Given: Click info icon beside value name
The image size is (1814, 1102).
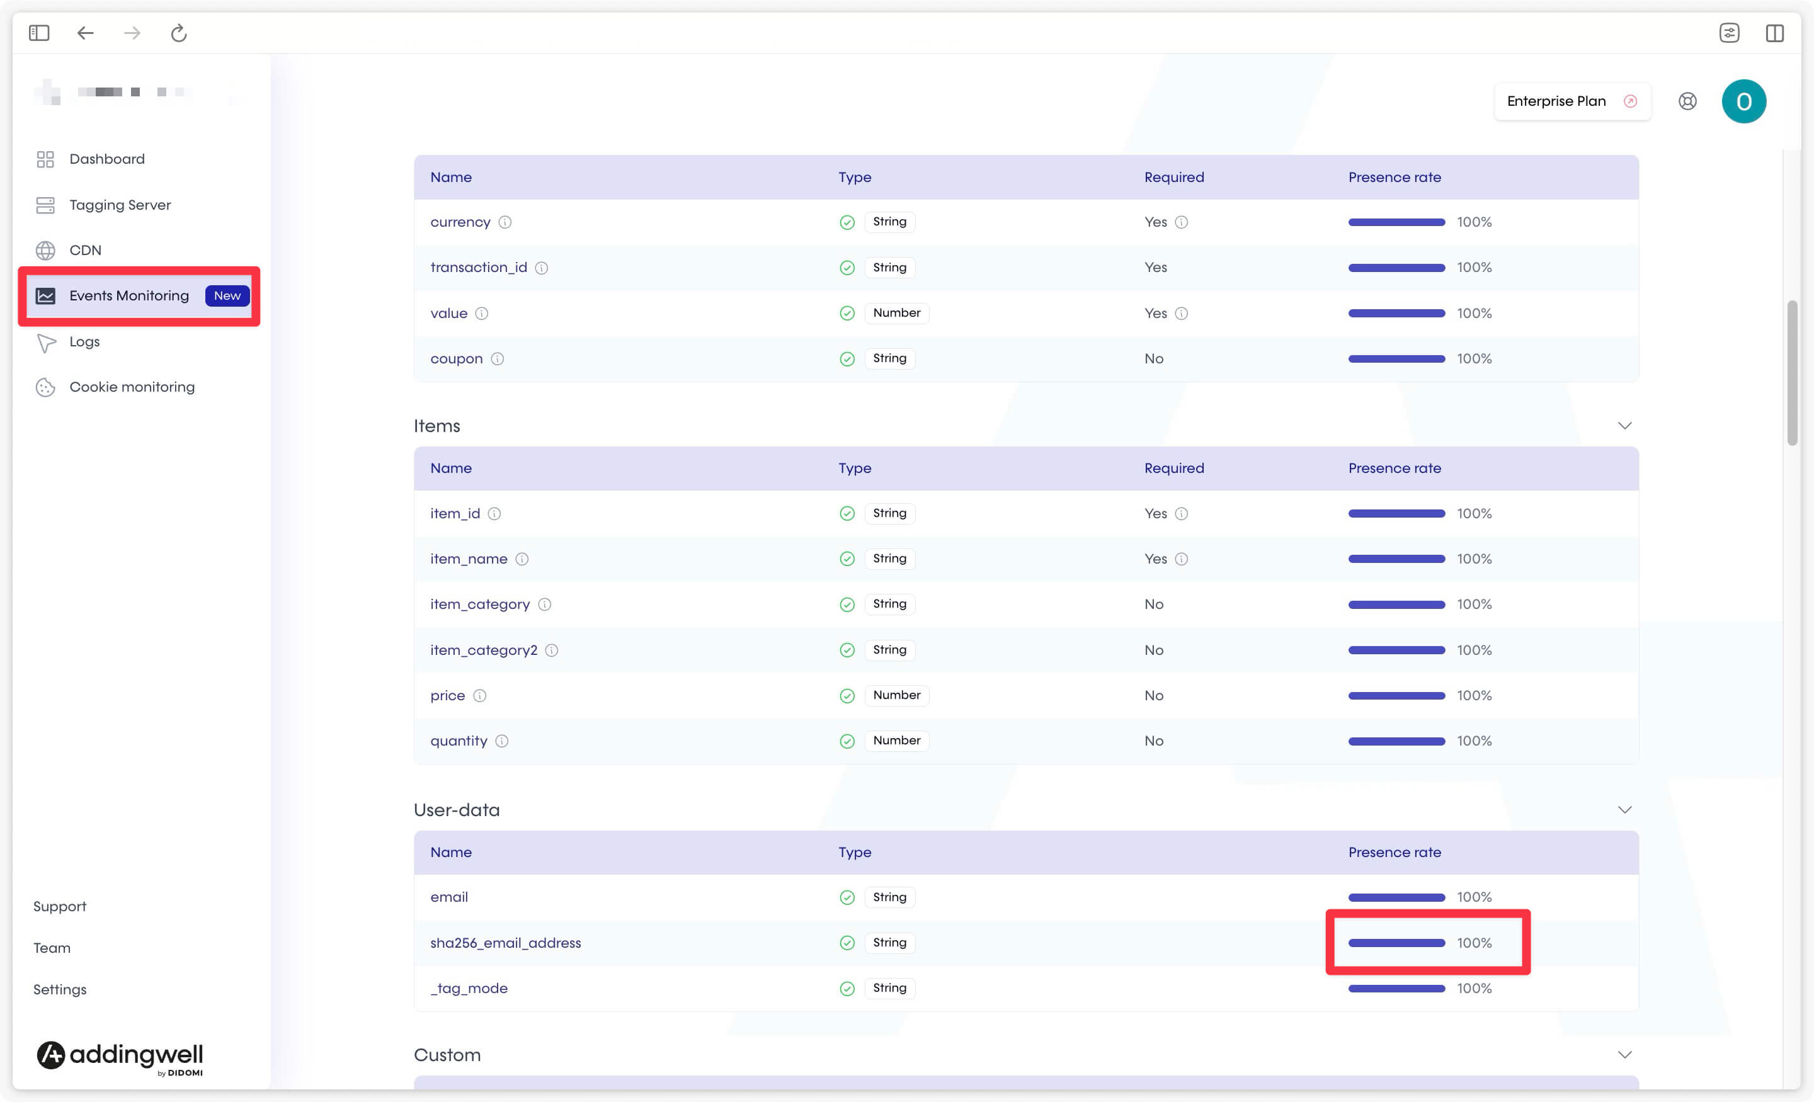Looking at the screenshot, I should pos(481,314).
